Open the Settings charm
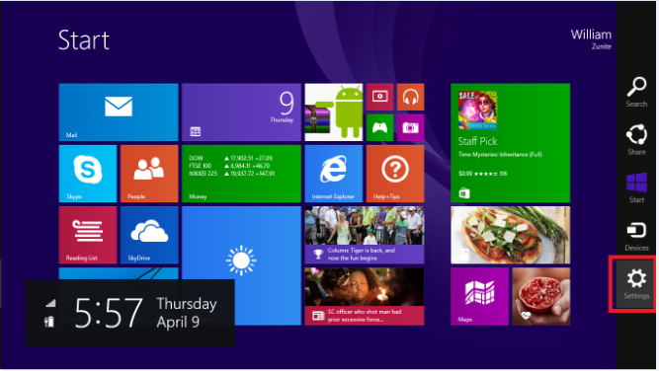This screenshot has height=371, width=659. pos(636,284)
